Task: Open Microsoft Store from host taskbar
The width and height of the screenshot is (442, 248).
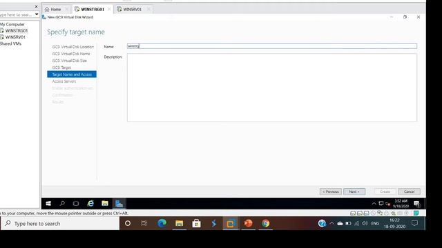Action: click(196, 223)
